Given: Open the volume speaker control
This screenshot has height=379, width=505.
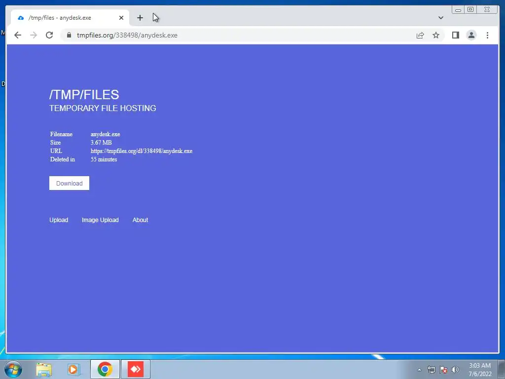Looking at the screenshot, I should pyautogui.click(x=455, y=370).
